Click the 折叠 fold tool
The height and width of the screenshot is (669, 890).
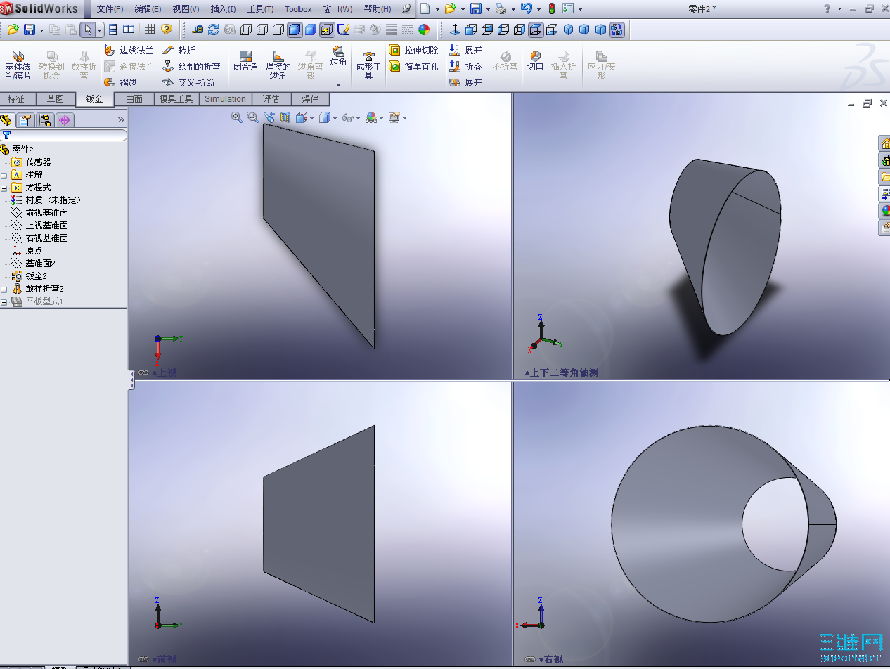466,67
